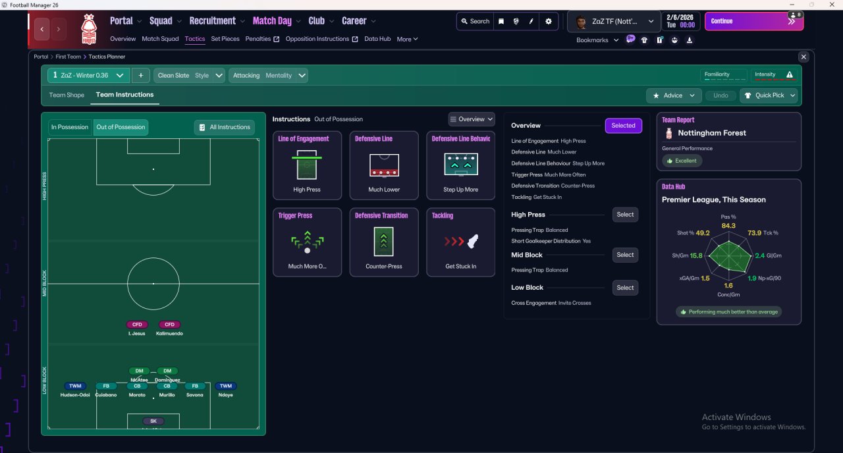Click the Intensity warning triangle icon
This screenshot has width=843, height=453.
[790, 75]
